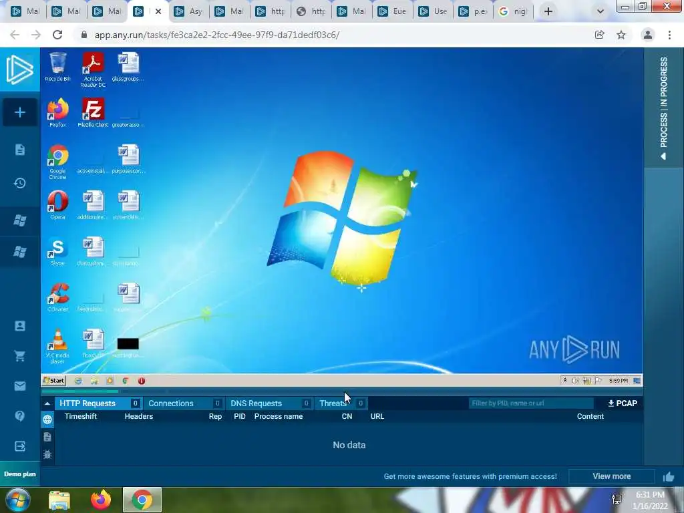The image size is (684, 513).
Task: Click the thumbs up feedback icon
Action: tap(668, 477)
